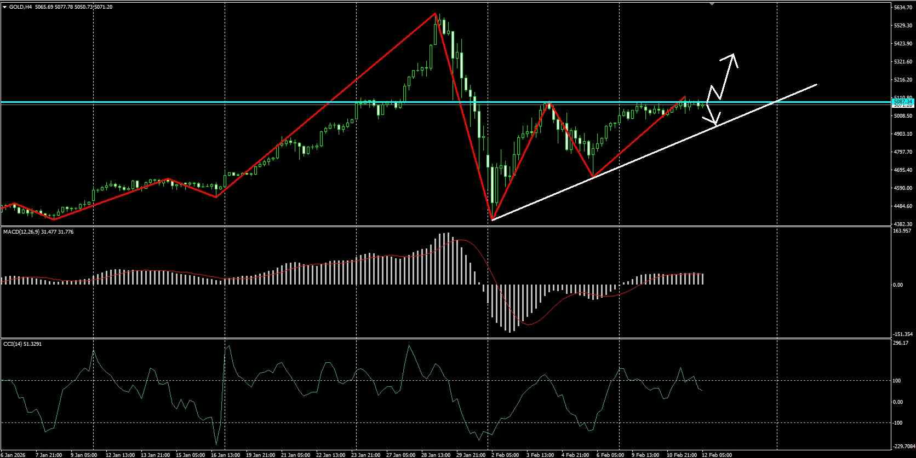Click the 6 Jan 2026 date label
This screenshot has width=916, height=458.
[x=13, y=455]
